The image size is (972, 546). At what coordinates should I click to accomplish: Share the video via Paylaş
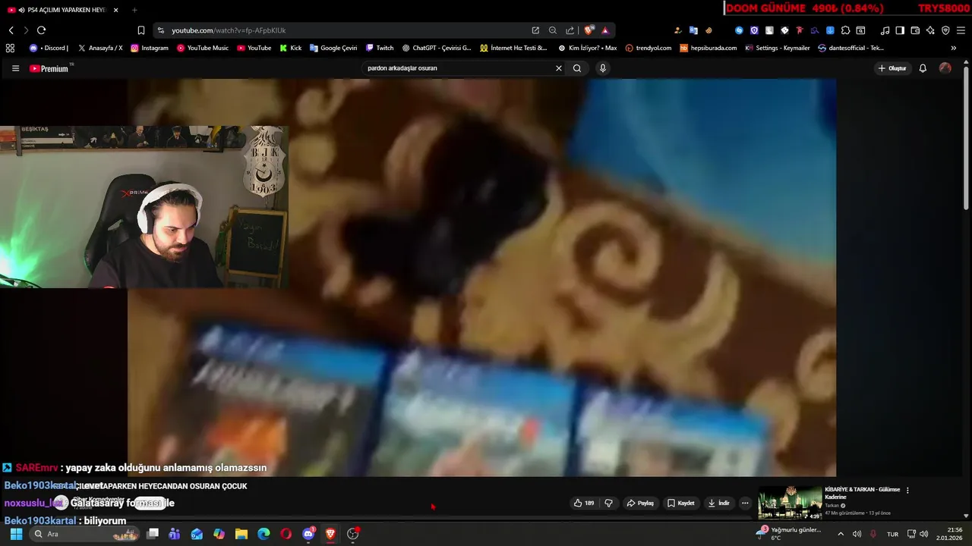640,503
